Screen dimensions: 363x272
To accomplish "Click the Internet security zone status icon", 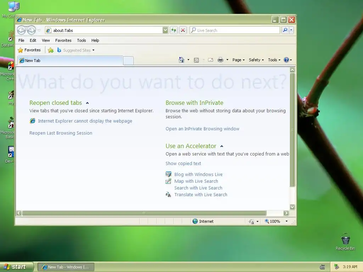I will (195, 221).
